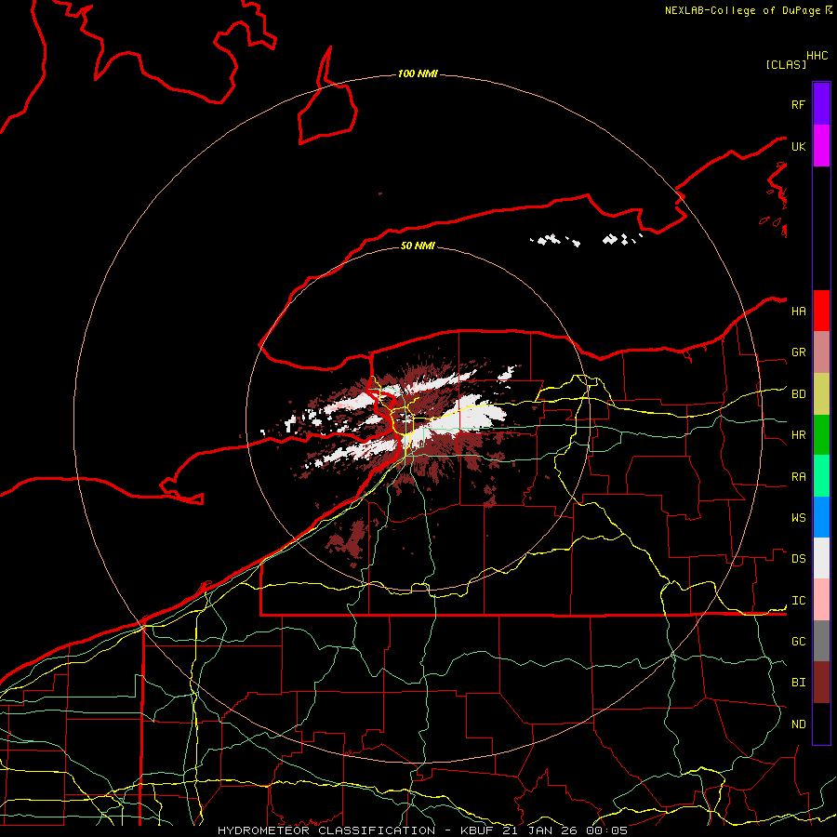Click the RF legend label
Screen dimensions: 837x837
(x=798, y=104)
